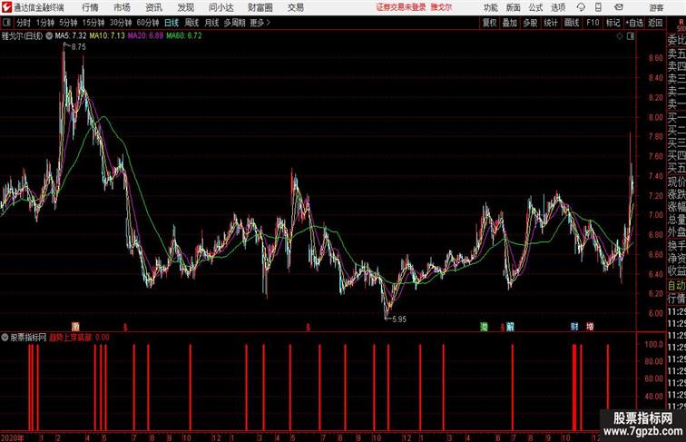Viewport: 686px width, 442px height.
Task: Click the MA60: 6.72 indicator label
Action: (184, 36)
